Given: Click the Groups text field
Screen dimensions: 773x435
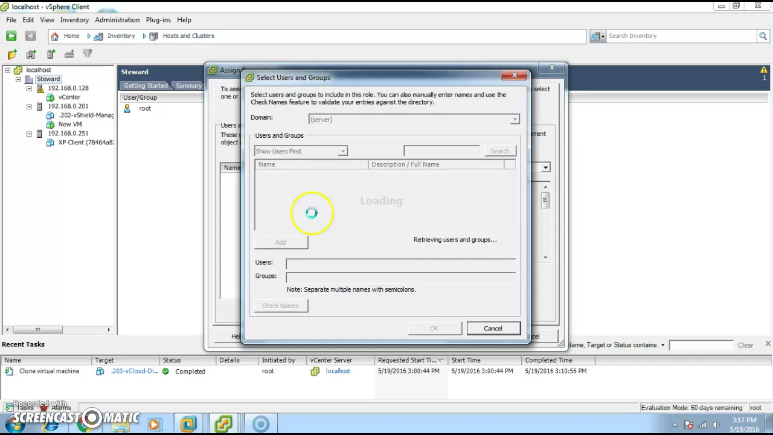Looking at the screenshot, I should pyautogui.click(x=400, y=277).
